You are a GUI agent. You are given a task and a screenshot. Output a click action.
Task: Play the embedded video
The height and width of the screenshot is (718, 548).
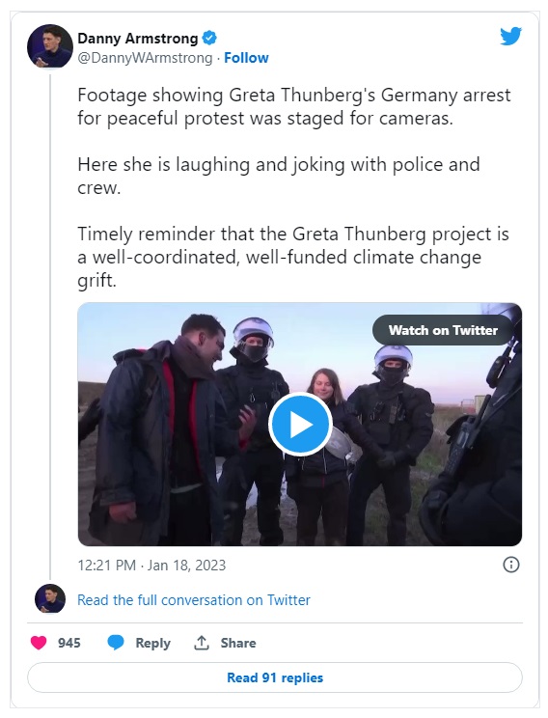click(300, 425)
